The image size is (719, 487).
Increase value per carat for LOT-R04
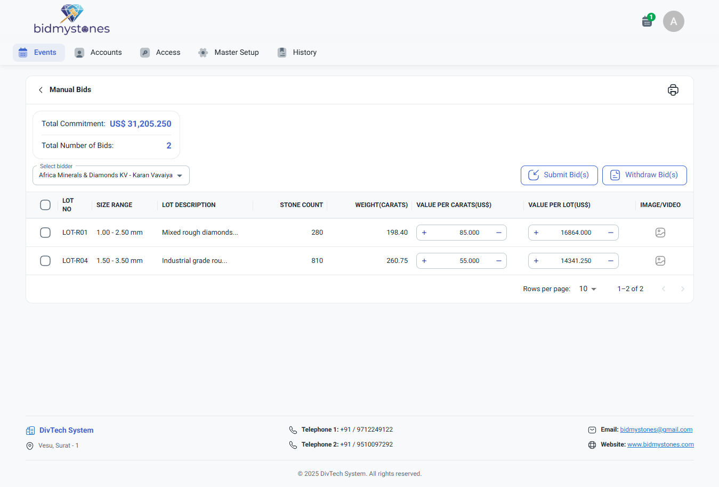(424, 261)
